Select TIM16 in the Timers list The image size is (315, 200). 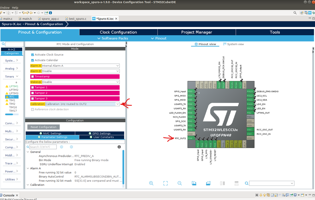pos(13,107)
